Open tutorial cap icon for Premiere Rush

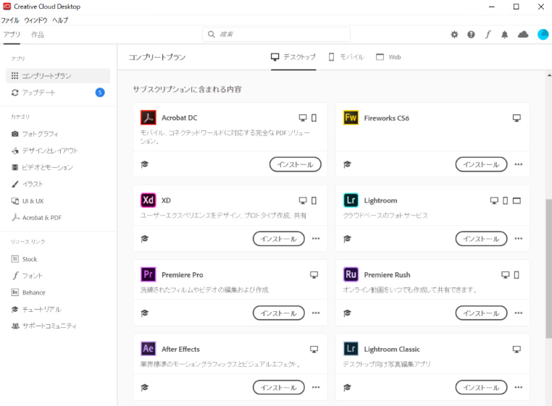[347, 313]
